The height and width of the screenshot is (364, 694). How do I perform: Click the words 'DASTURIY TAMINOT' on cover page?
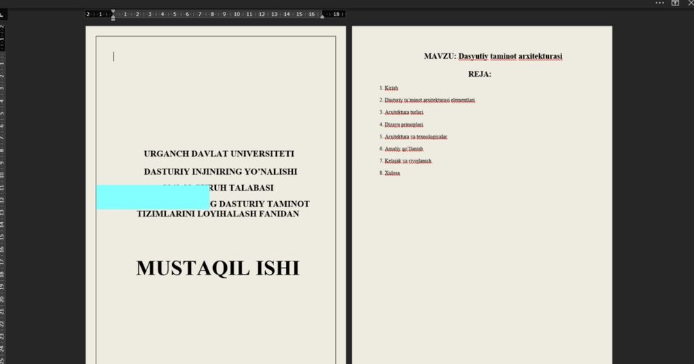pyautogui.click(x=264, y=204)
